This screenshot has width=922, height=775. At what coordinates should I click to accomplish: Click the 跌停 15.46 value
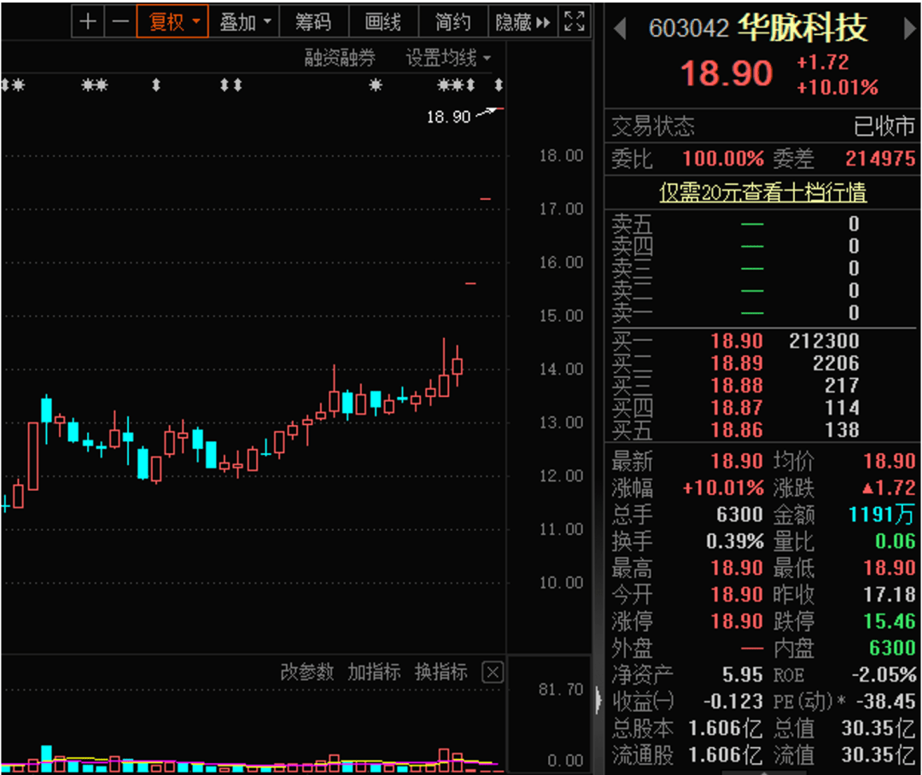889,621
